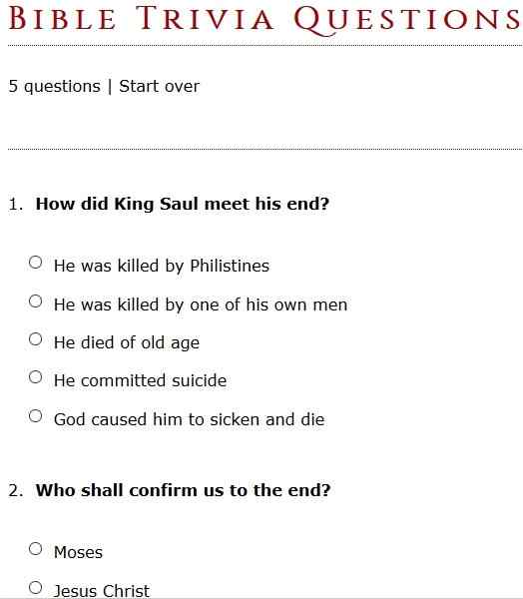Select the Moses radio button

[36, 549]
